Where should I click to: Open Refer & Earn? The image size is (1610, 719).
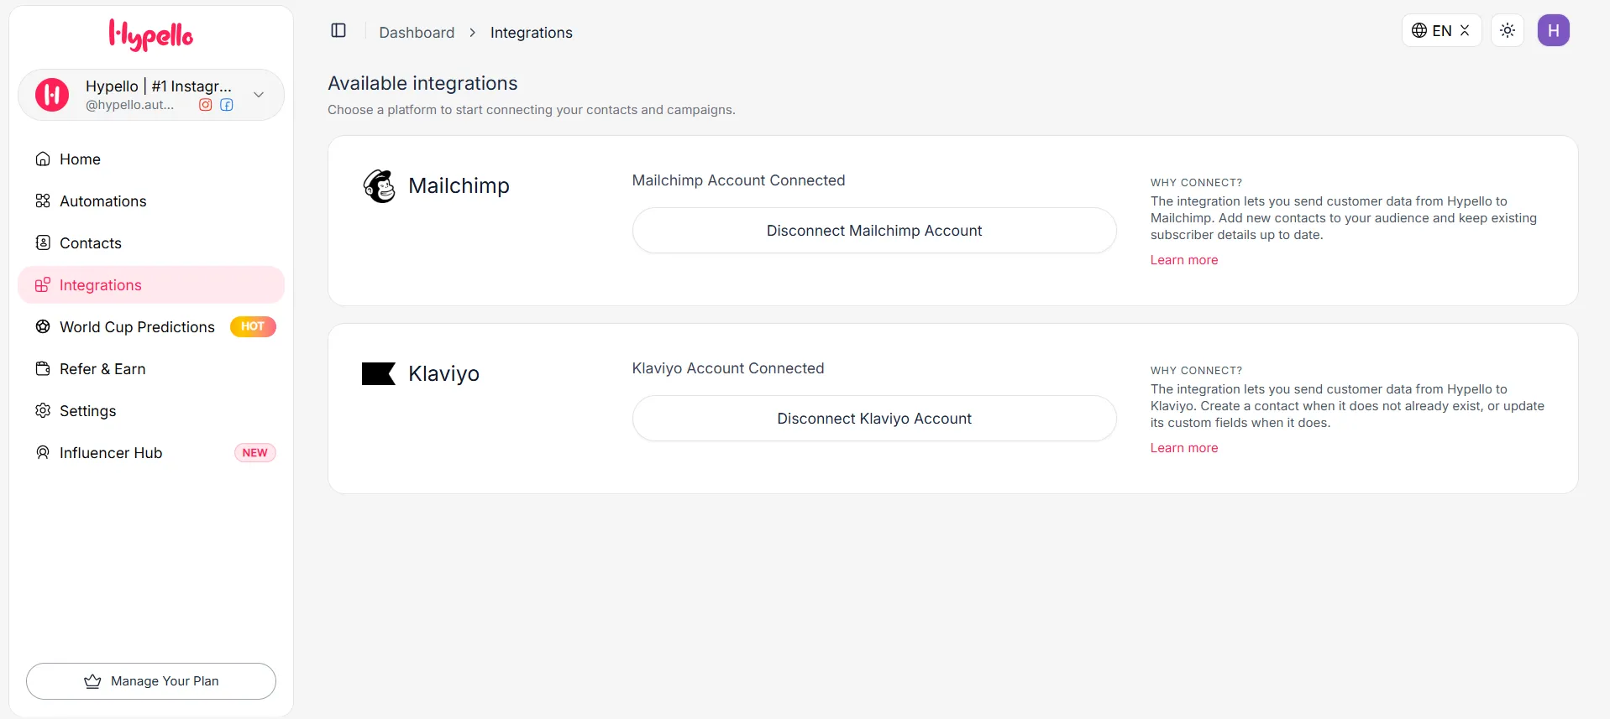coord(151,369)
